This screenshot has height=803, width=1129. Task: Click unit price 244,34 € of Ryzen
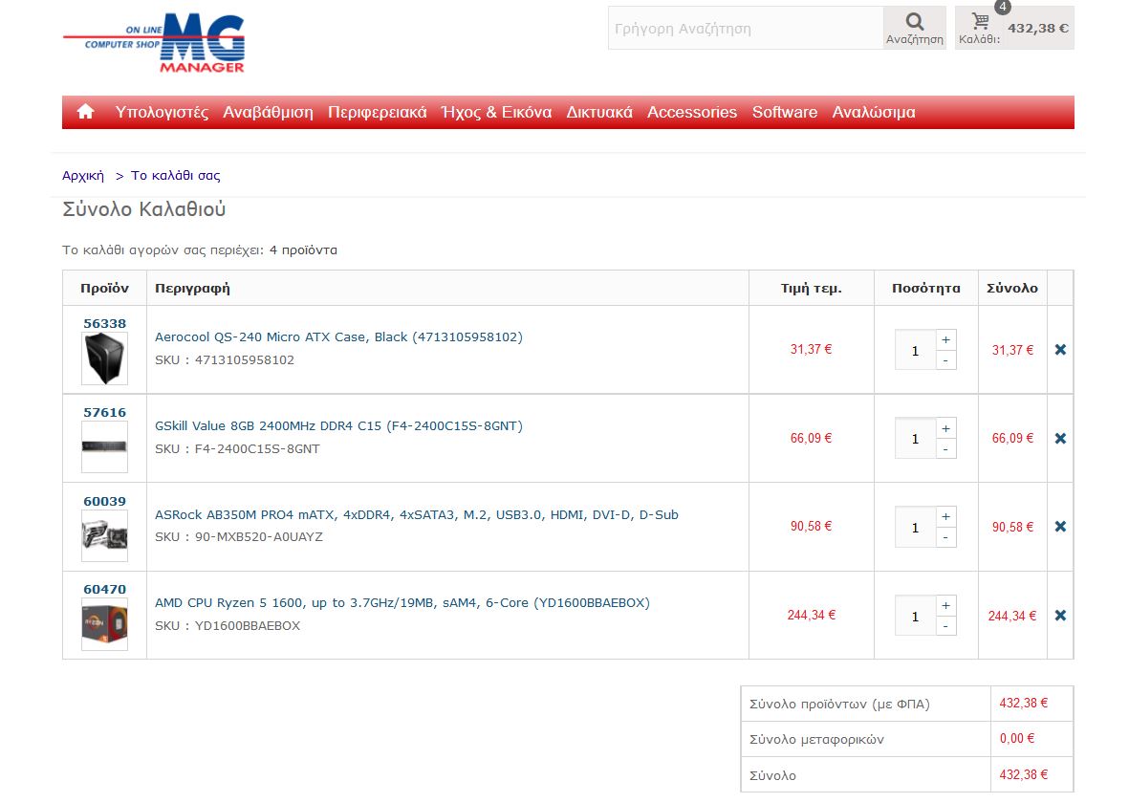[812, 615]
